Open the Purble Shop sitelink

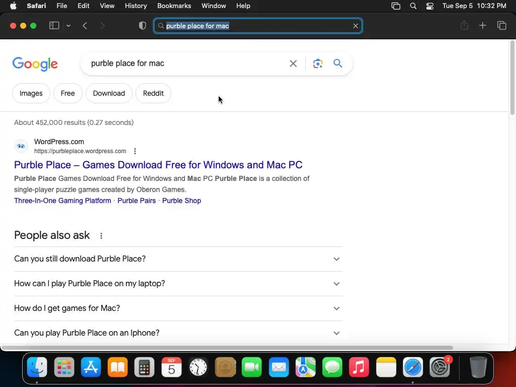point(181,201)
